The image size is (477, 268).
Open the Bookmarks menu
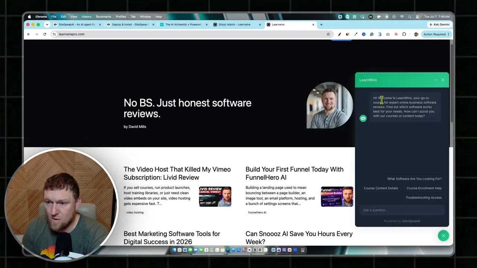104,17
